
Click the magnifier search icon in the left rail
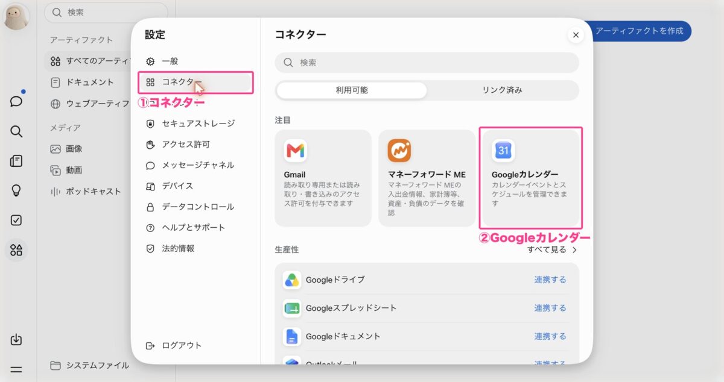point(16,131)
